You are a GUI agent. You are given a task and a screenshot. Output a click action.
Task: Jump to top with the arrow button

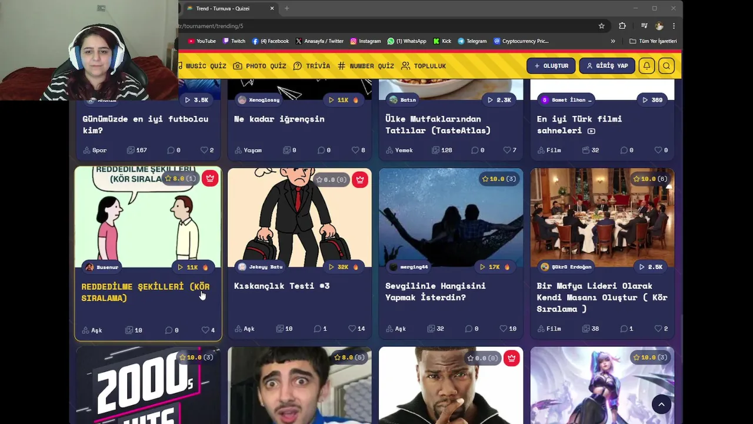click(x=661, y=404)
